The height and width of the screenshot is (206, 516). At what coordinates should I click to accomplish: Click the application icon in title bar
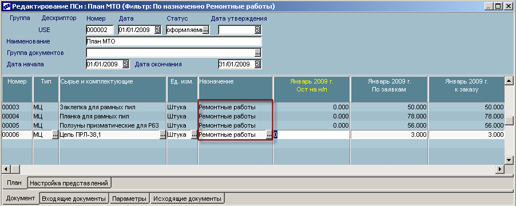pos(7,6)
